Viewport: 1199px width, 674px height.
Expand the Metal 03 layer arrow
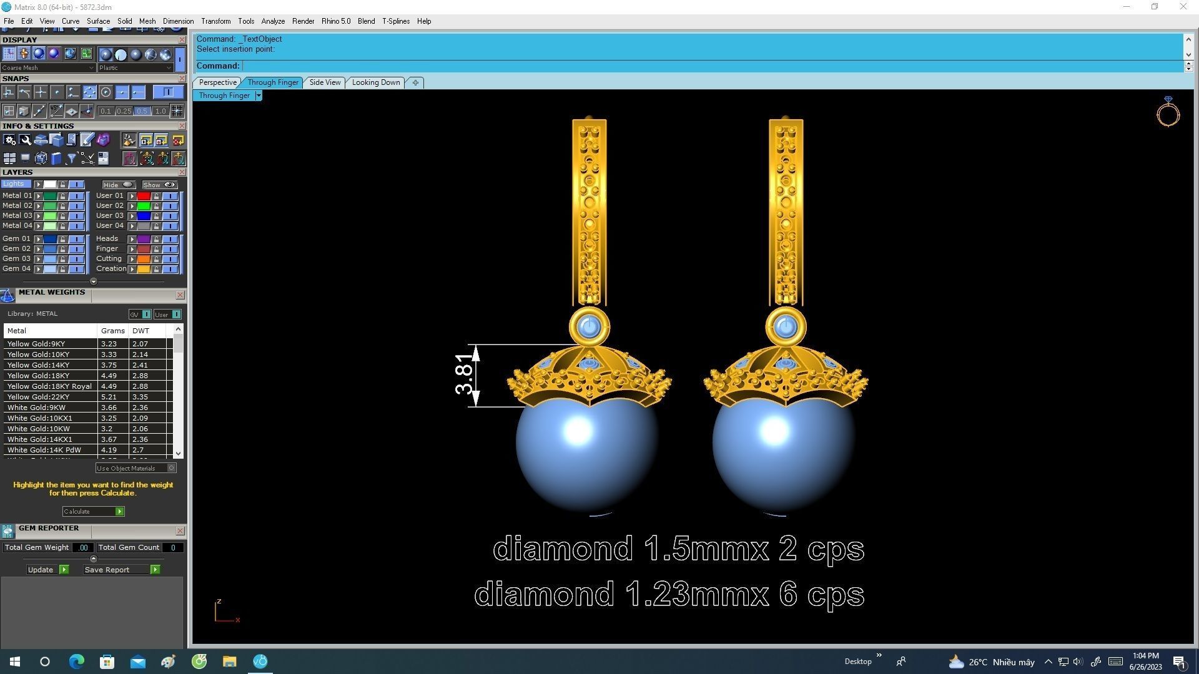click(x=39, y=216)
